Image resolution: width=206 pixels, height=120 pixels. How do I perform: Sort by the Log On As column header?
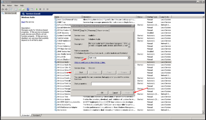pyautogui.click(x=166, y=17)
